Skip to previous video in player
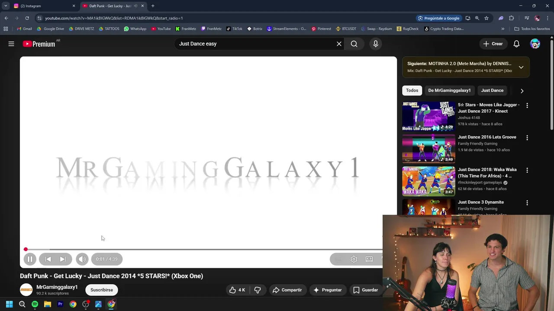Screen dimensions: 554x311 (48, 259)
